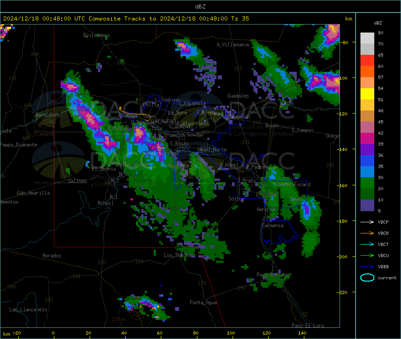The height and width of the screenshot is (339, 401).
Task: Click the dark green 10-20 dBZ swatch
Action: point(367,194)
